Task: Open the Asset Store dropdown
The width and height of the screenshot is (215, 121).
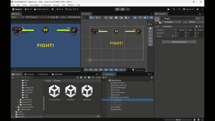Action: (x=41, y=9)
